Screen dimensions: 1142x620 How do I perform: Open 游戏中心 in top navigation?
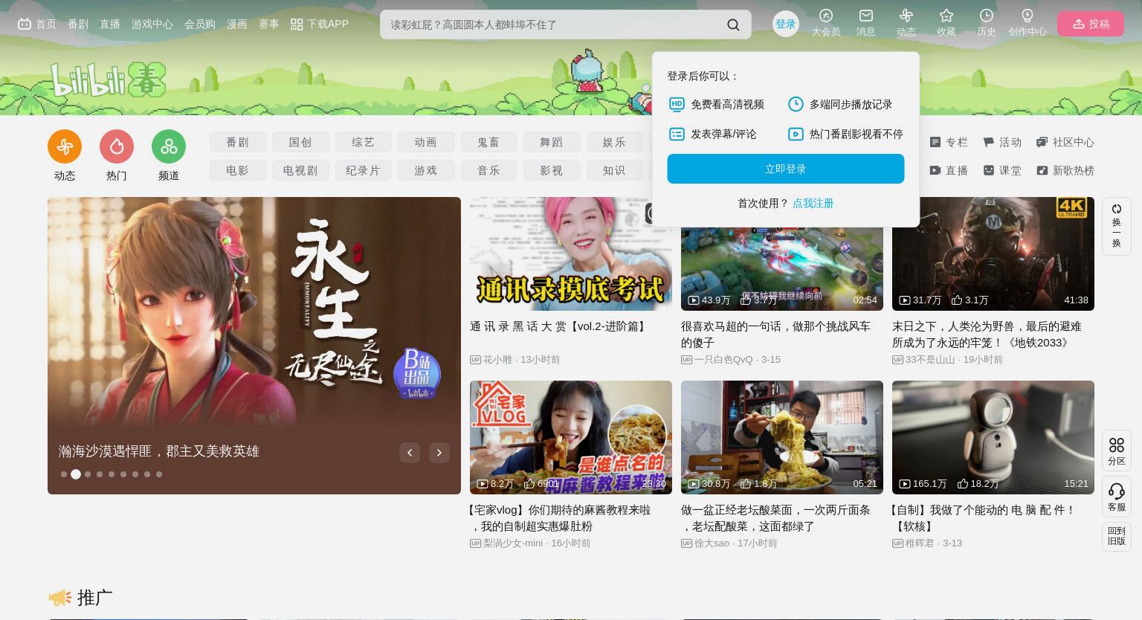pos(152,24)
